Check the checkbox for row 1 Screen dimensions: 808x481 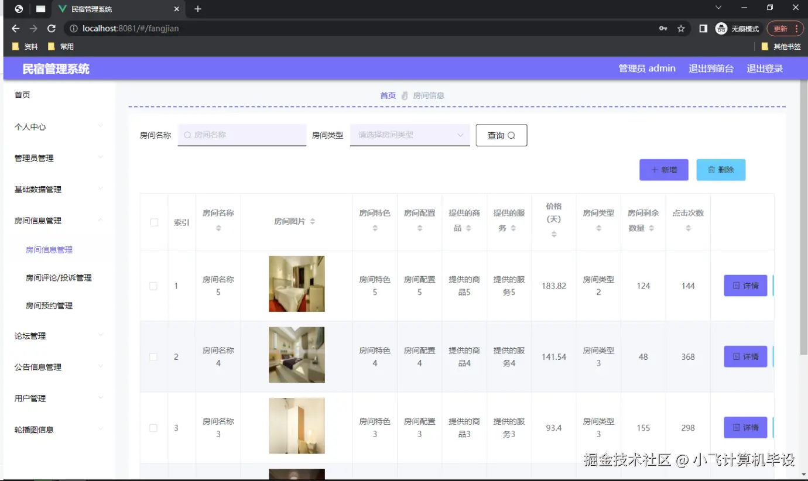click(x=153, y=286)
